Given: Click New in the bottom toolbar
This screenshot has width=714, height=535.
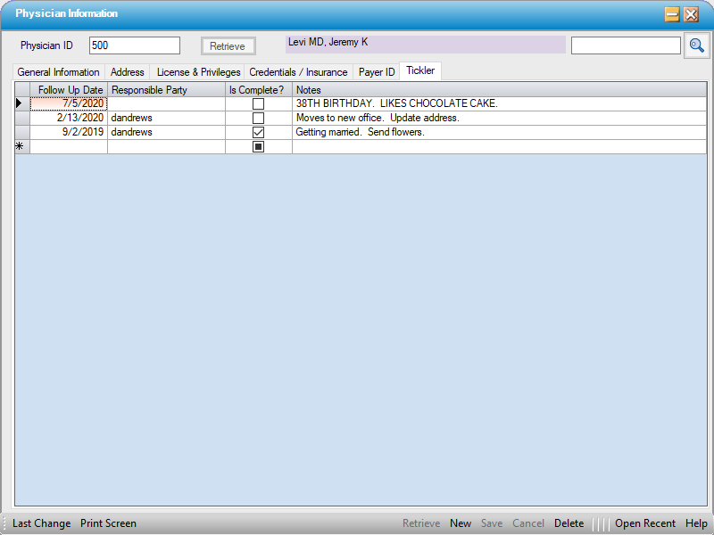Looking at the screenshot, I should point(461,523).
